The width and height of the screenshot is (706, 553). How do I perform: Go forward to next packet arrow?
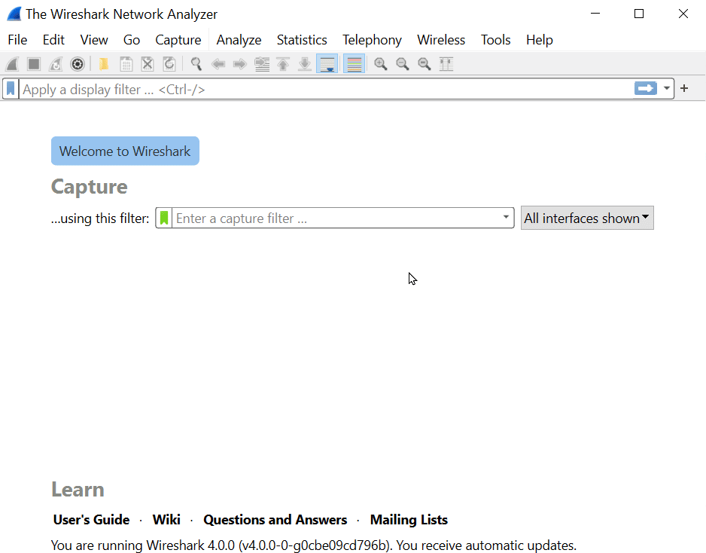pos(239,64)
